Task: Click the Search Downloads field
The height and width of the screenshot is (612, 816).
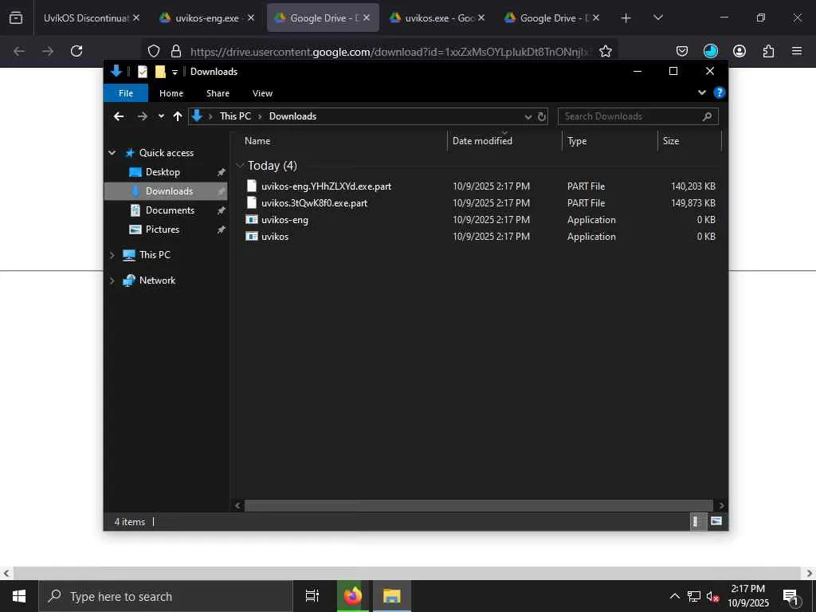Action: (x=638, y=116)
